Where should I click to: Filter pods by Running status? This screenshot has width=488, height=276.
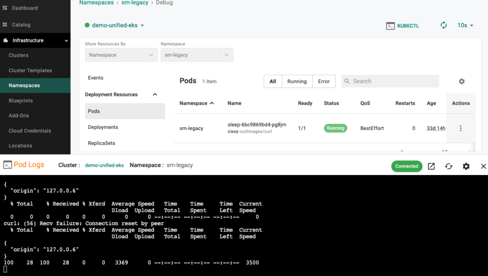coord(297,81)
